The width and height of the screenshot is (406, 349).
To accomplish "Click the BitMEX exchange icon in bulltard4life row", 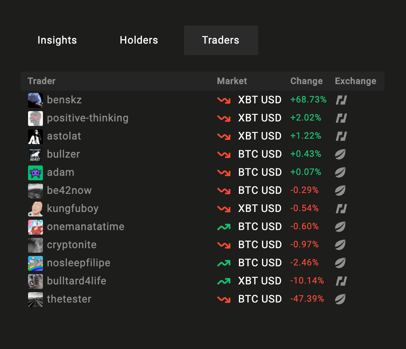I will pos(341,281).
